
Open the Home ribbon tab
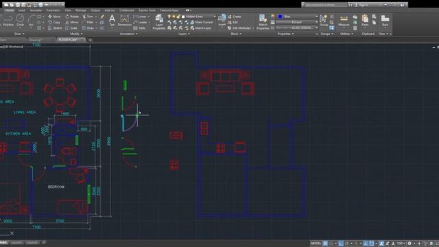9,10
